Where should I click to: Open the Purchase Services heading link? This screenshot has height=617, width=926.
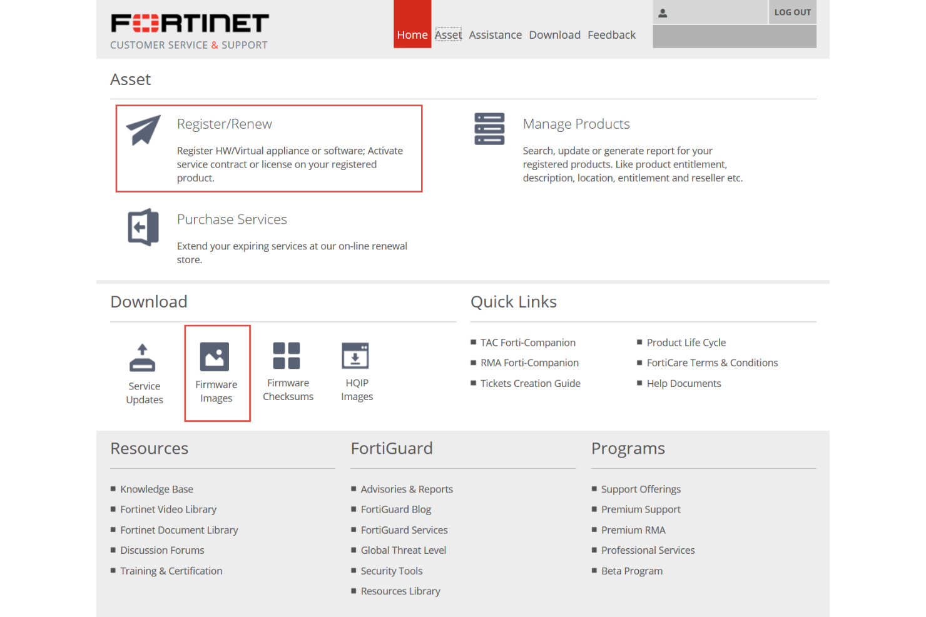pyautogui.click(x=232, y=219)
